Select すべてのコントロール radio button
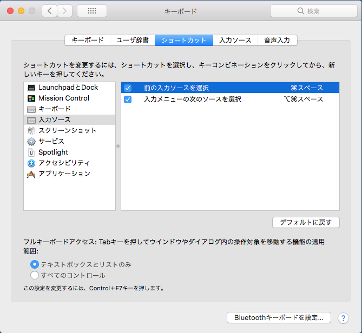 point(35,275)
